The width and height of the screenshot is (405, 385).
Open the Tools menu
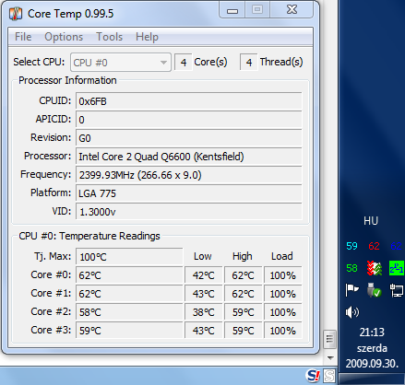(110, 37)
